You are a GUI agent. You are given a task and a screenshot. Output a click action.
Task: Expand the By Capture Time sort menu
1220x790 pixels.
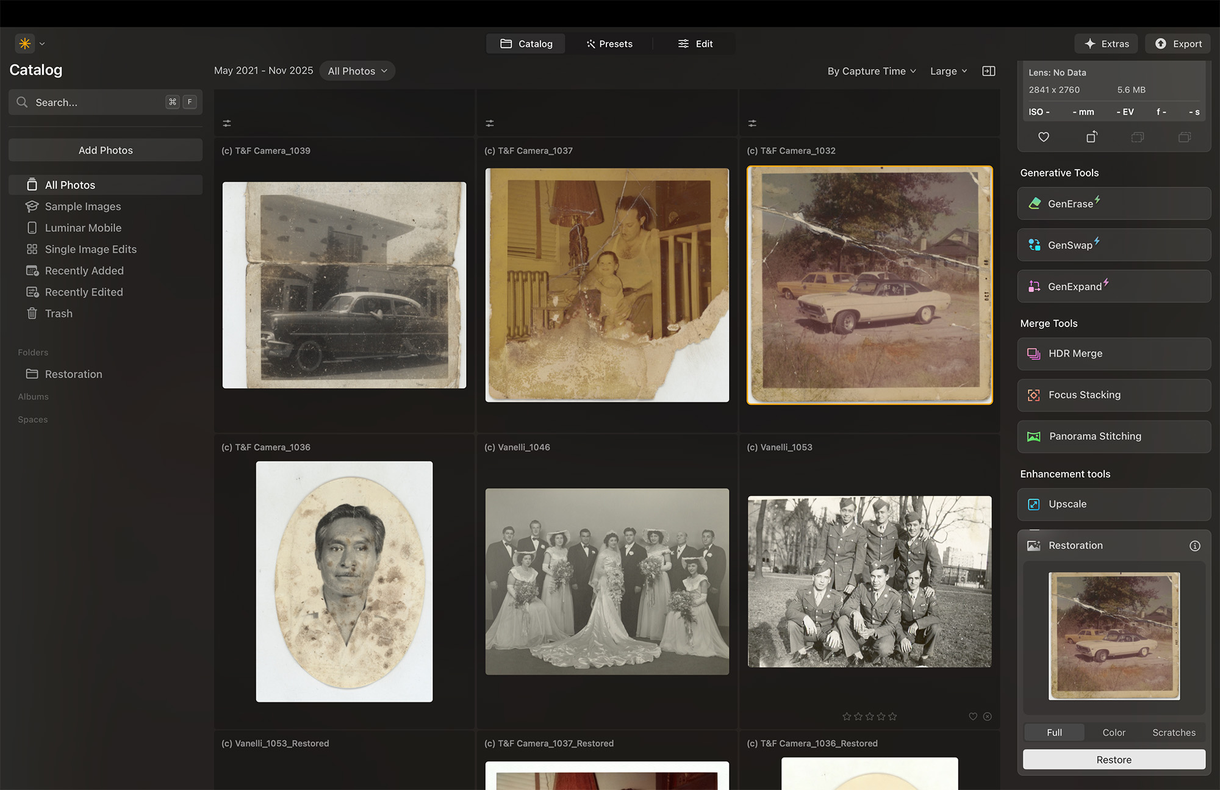click(x=871, y=71)
